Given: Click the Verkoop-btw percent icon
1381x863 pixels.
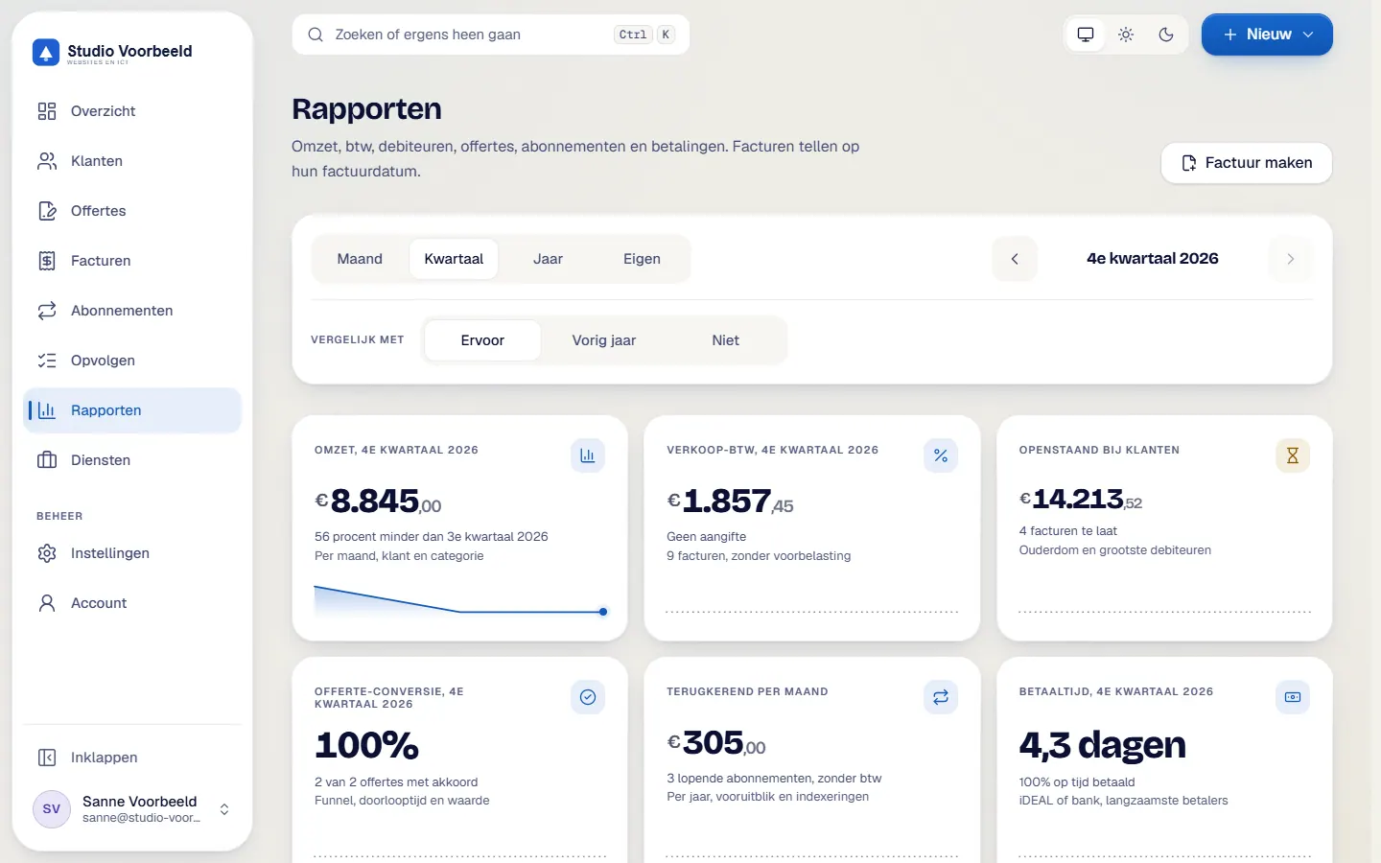Looking at the screenshot, I should pyautogui.click(x=941, y=455).
